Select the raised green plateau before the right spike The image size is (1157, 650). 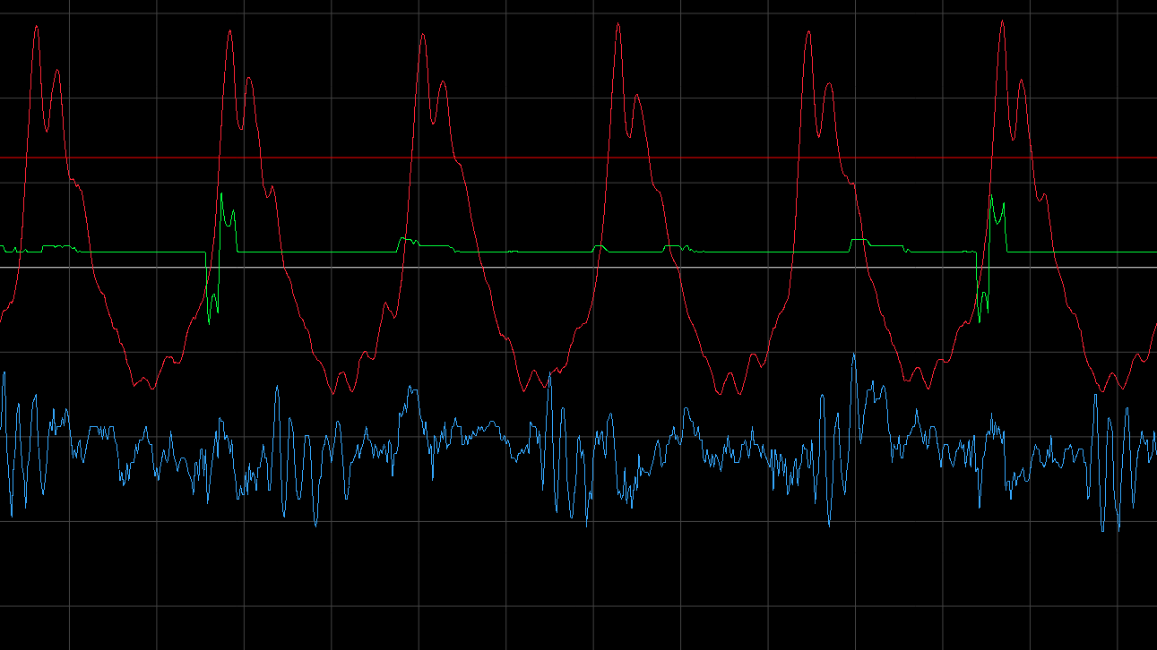coord(860,241)
